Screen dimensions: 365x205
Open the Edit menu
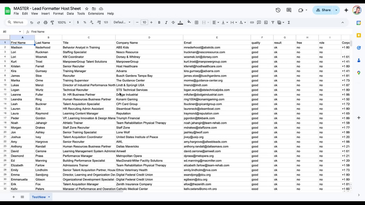[x=25, y=13]
